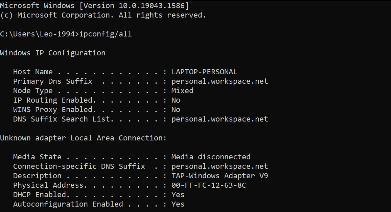
Task: Click the Node Type value Mixed
Action: 182,91
